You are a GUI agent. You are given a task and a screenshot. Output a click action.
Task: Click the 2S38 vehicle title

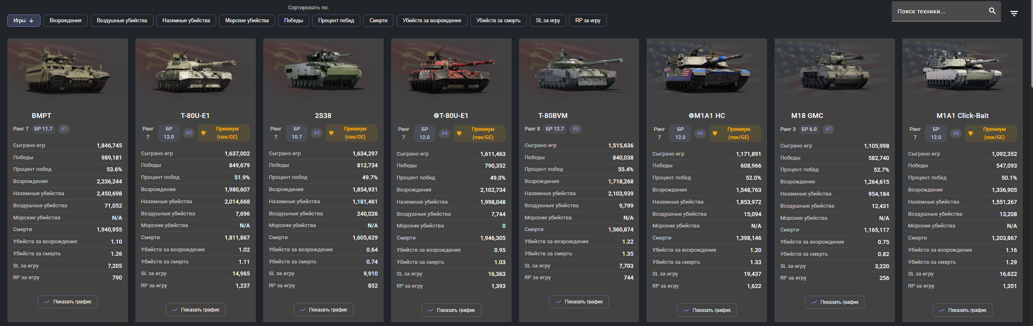pyautogui.click(x=323, y=116)
